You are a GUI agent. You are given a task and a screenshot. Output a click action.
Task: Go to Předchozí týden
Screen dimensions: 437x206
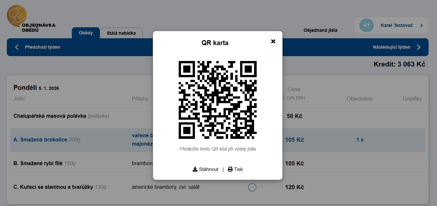[43, 47]
